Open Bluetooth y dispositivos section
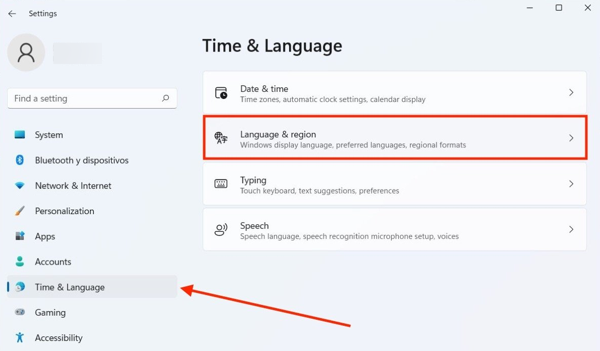The width and height of the screenshot is (600, 351). click(x=81, y=160)
